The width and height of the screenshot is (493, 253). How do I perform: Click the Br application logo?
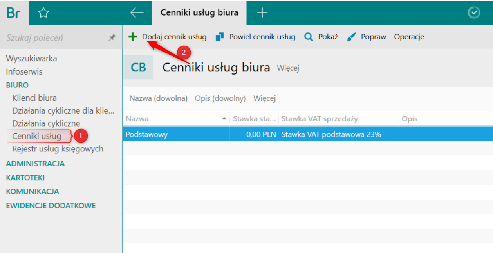(14, 12)
